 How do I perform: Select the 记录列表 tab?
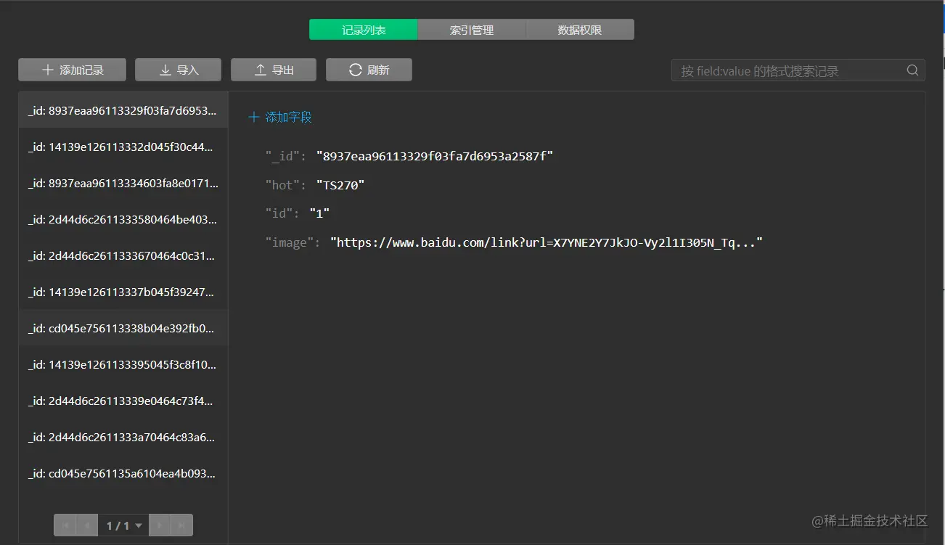pos(364,30)
